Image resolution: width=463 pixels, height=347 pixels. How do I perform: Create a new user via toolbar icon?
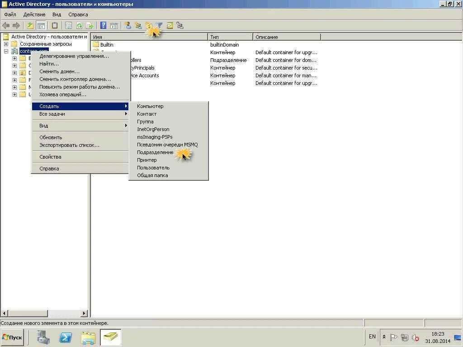click(x=128, y=26)
